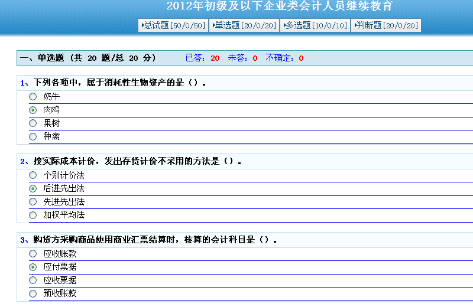Choose 种禽 for question 1
The width and height of the screenshot is (473, 307).
[x=33, y=136]
